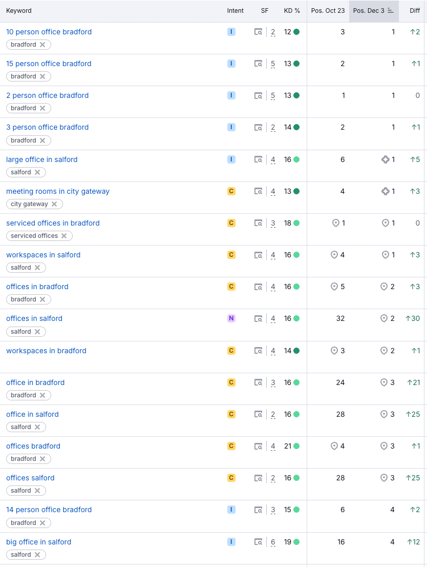Remove the serviced offices tag

(x=64, y=236)
